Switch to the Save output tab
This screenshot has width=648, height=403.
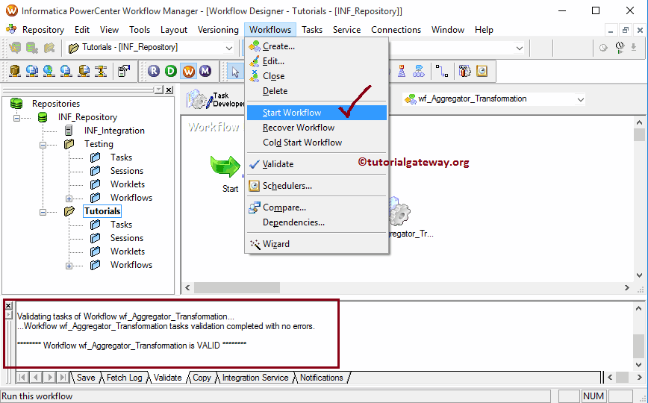coord(86,378)
